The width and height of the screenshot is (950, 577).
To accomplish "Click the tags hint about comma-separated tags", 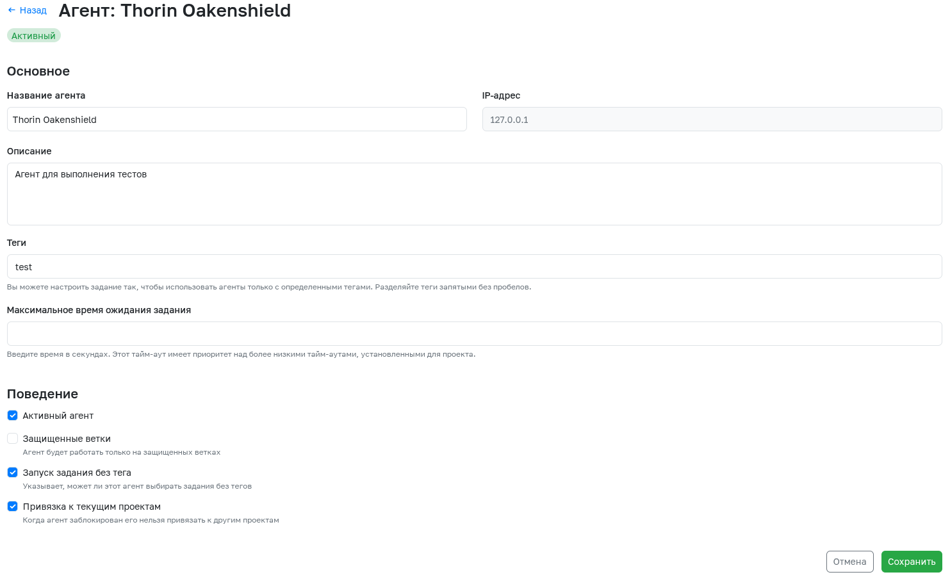I will 268,287.
